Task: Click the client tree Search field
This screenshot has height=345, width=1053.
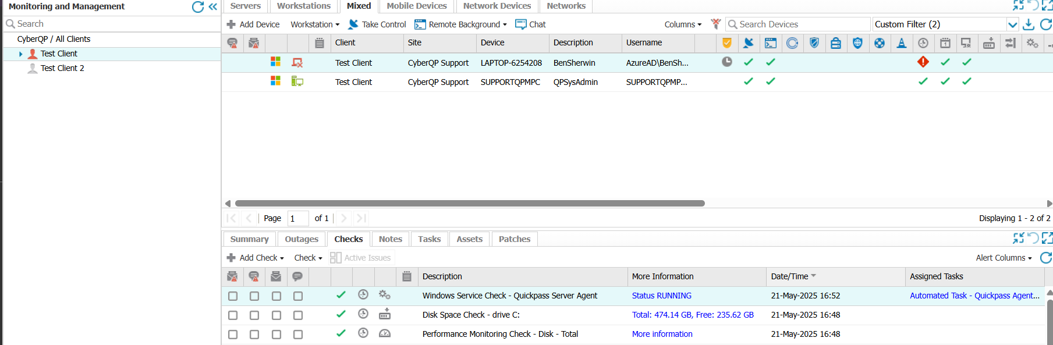Action: [x=112, y=24]
